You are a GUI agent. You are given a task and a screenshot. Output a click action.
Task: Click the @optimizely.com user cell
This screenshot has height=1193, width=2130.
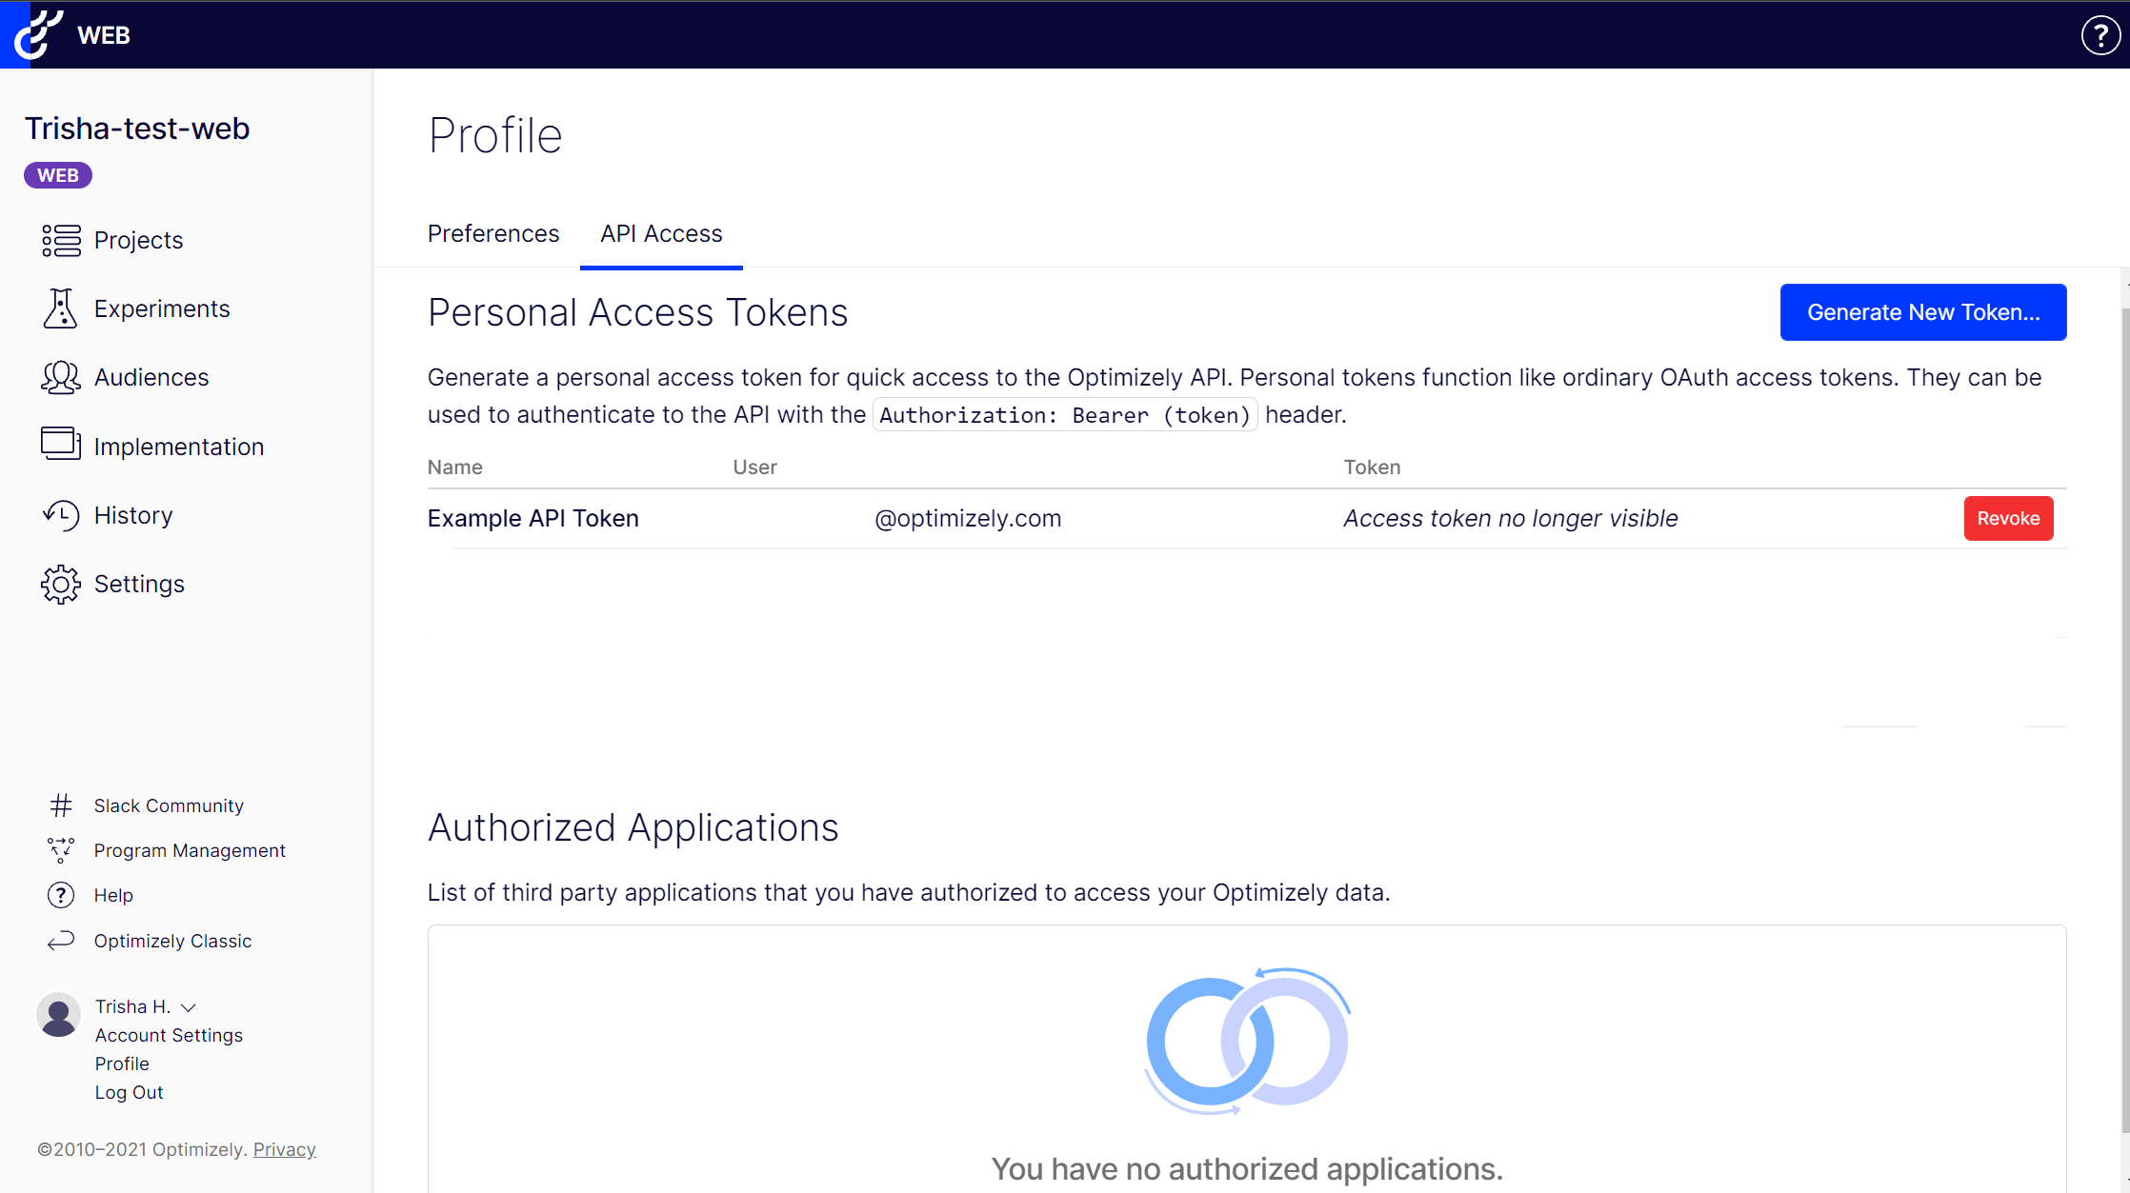968,518
